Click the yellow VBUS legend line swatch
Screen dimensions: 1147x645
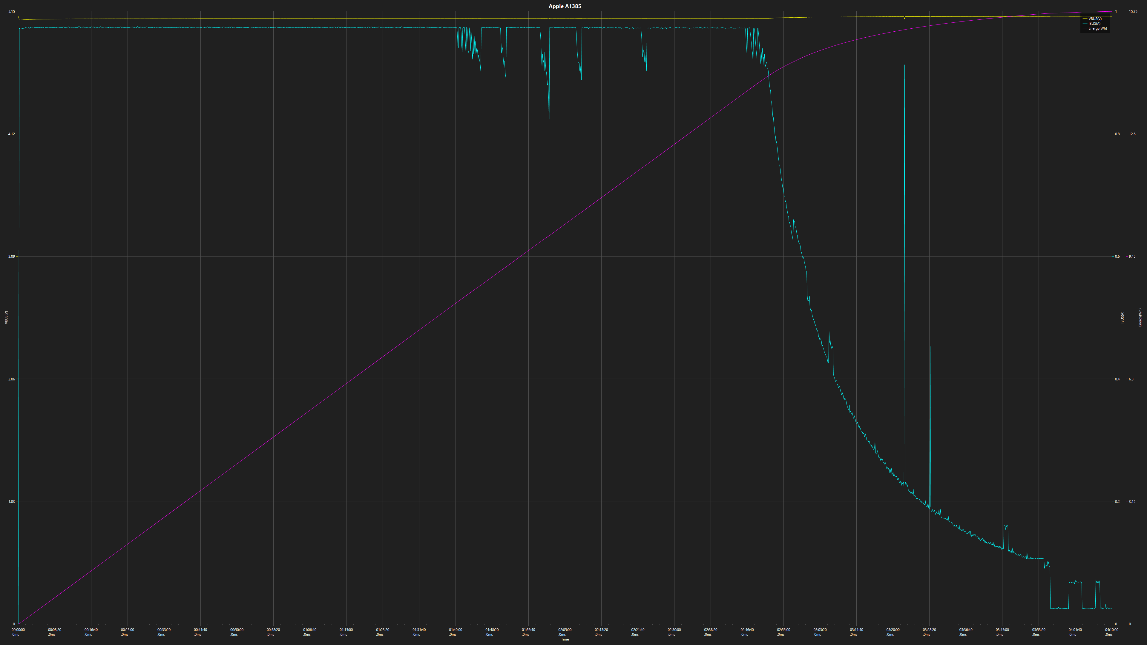(x=1085, y=19)
